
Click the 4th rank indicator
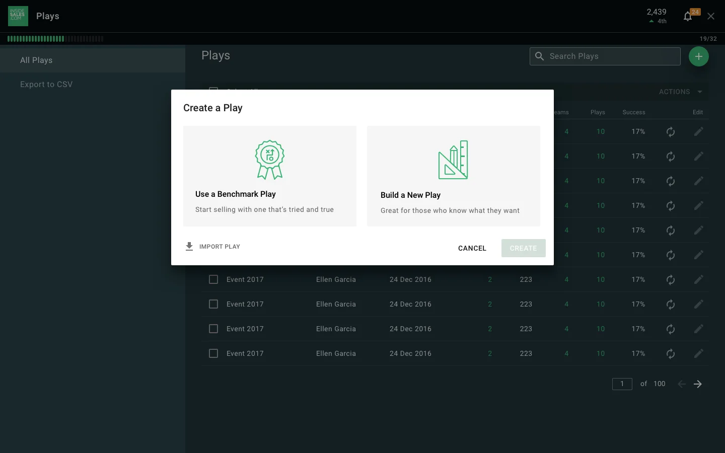pos(658,21)
